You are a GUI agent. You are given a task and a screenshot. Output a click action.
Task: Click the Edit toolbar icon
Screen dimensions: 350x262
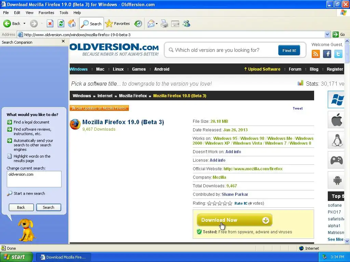coord(175,24)
